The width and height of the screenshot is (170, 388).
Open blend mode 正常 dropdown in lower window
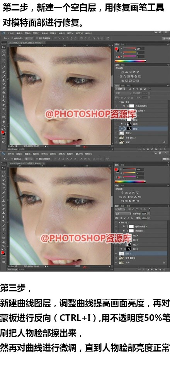coord(123,213)
